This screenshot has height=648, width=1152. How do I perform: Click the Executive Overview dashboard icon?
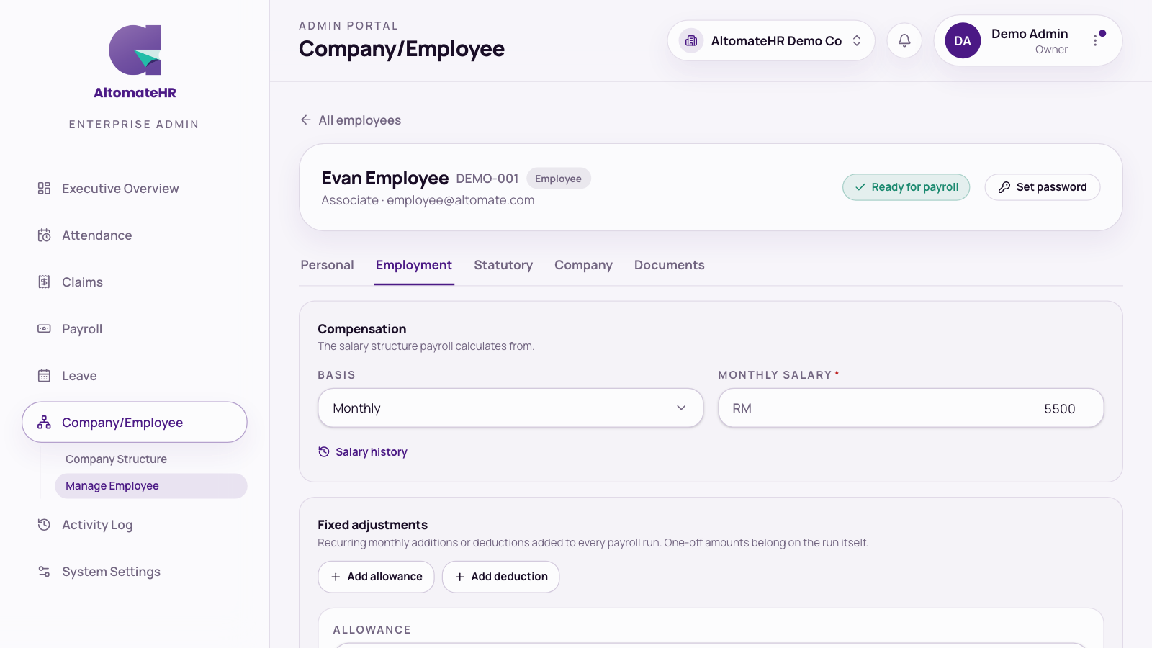(x=44, y=189)
